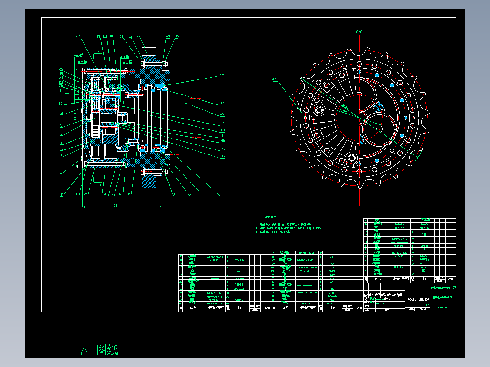Viewport: 490px width, 367px height.
Task: Click part callout number 36
Action: [221, 74]
